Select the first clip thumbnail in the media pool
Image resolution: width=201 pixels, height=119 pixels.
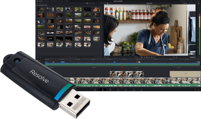pyautogui.click(x=41, y=9)
